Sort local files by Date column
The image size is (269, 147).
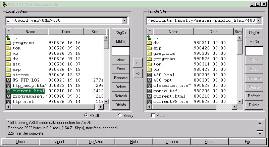click(x=66, y=32)
